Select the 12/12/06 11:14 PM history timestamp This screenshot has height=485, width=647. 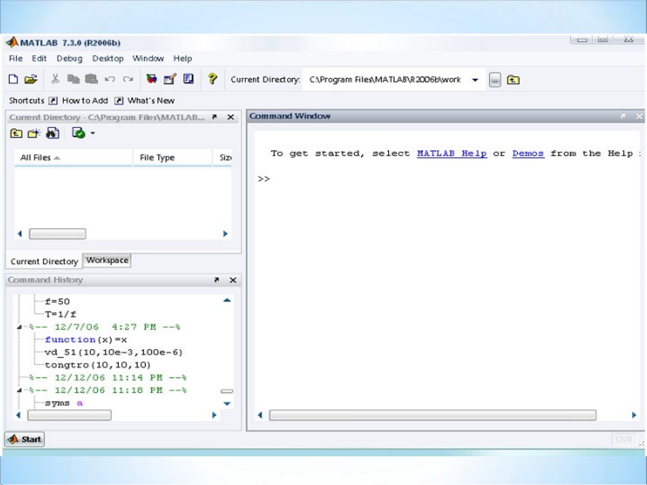pos(108,378)
